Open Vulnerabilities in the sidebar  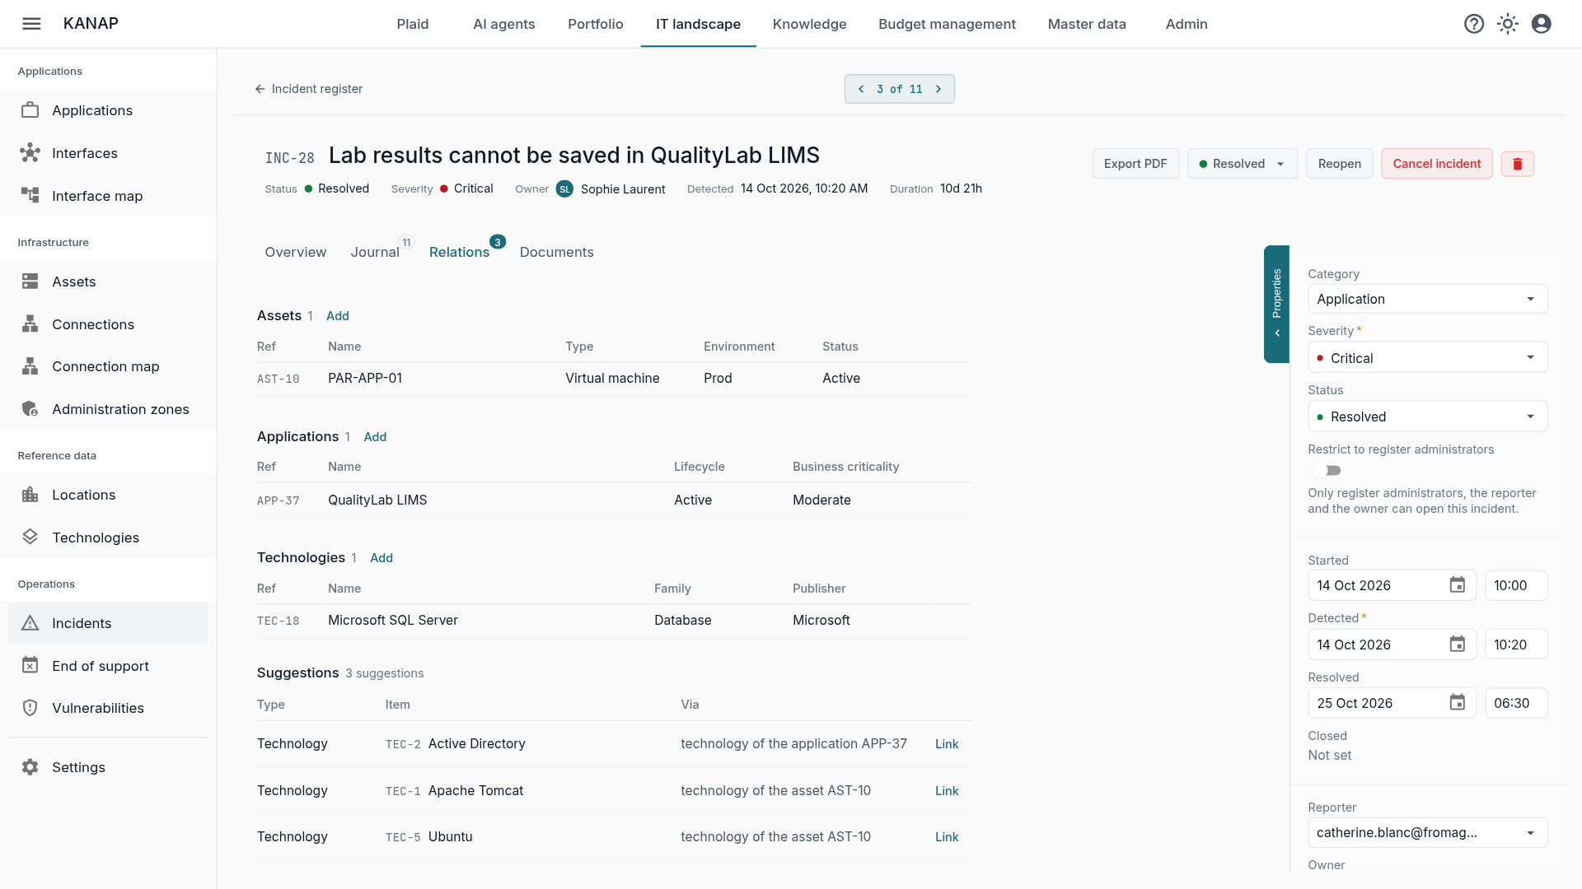coord(108,708)
